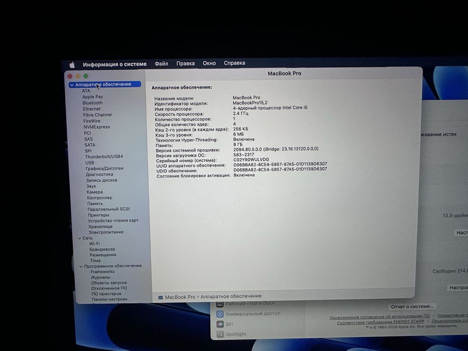Select SAS in the sidebar
The width and height of the screenshot is (468, 351).
(x=89, y=139)
